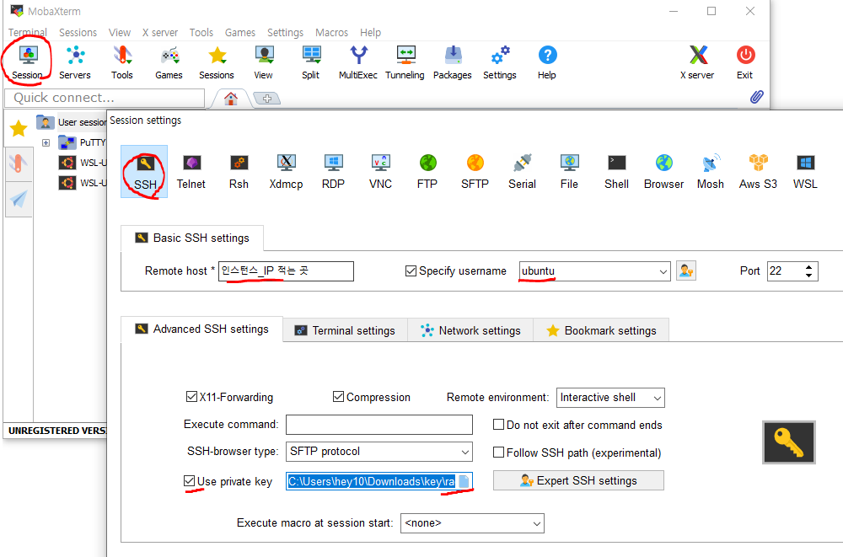The width and height of the screenshot is (843, 557).
Task: Increase the Port number stepper
Action: 808,266
